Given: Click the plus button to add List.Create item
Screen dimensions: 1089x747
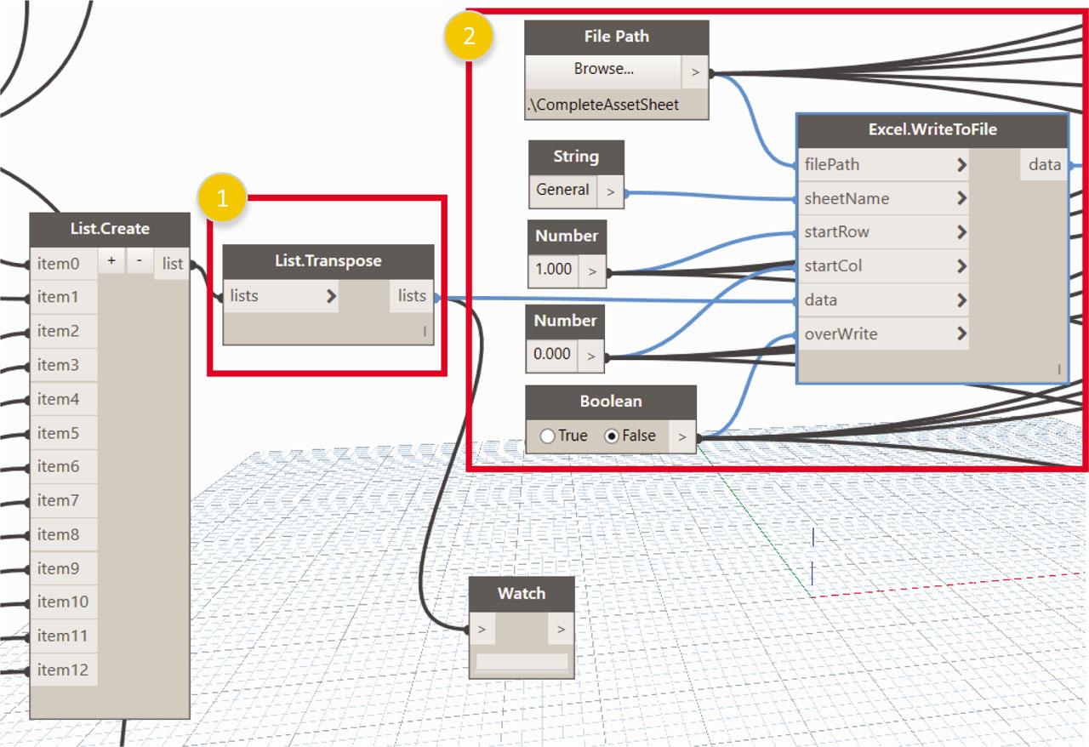Looking at the screenshot, I should (111, 262).
